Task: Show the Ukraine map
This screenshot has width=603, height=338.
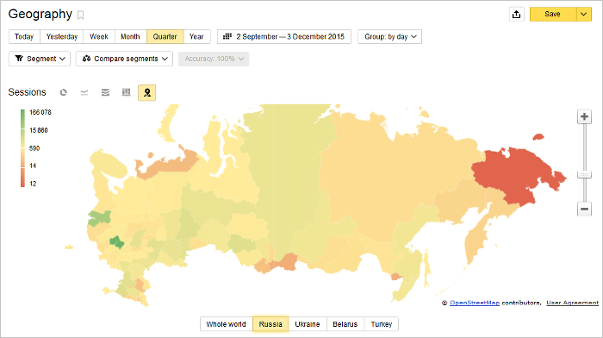Action: [x=308, y=324]
